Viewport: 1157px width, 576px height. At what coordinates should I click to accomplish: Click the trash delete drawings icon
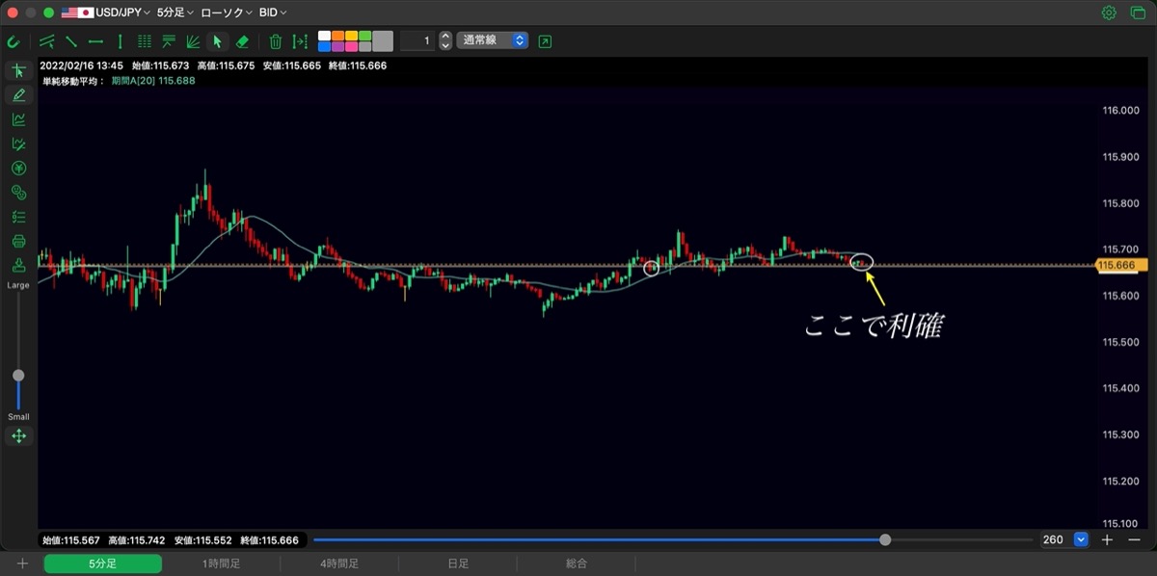tap(276, 41)
